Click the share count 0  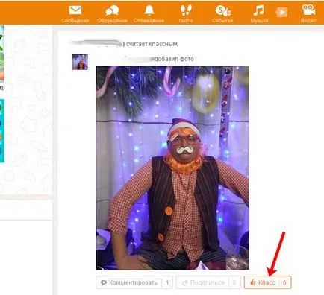(x=234, y=282)
